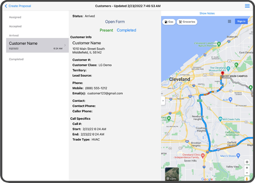This screenshot has width=255, height=183.
Task: Click the Marc's Stores marker
Action: pos(238,156)
